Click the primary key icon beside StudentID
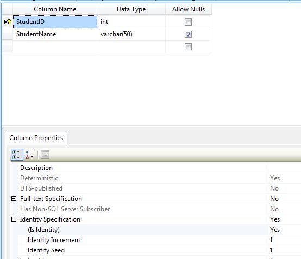 coord(9,22)
